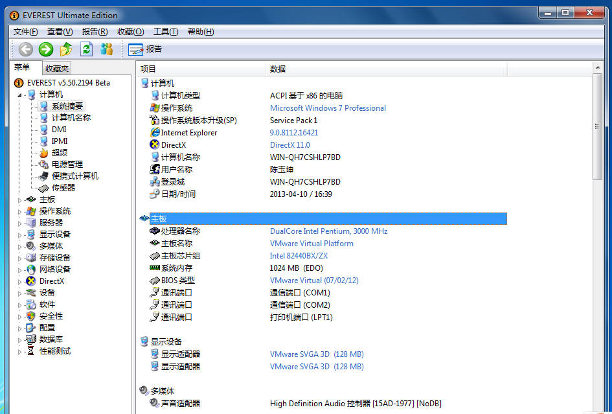Image resolution: width=612 pixels, height=414 pixels.
Task: Expand the DirectX tree node
Action: click(20, 281)
